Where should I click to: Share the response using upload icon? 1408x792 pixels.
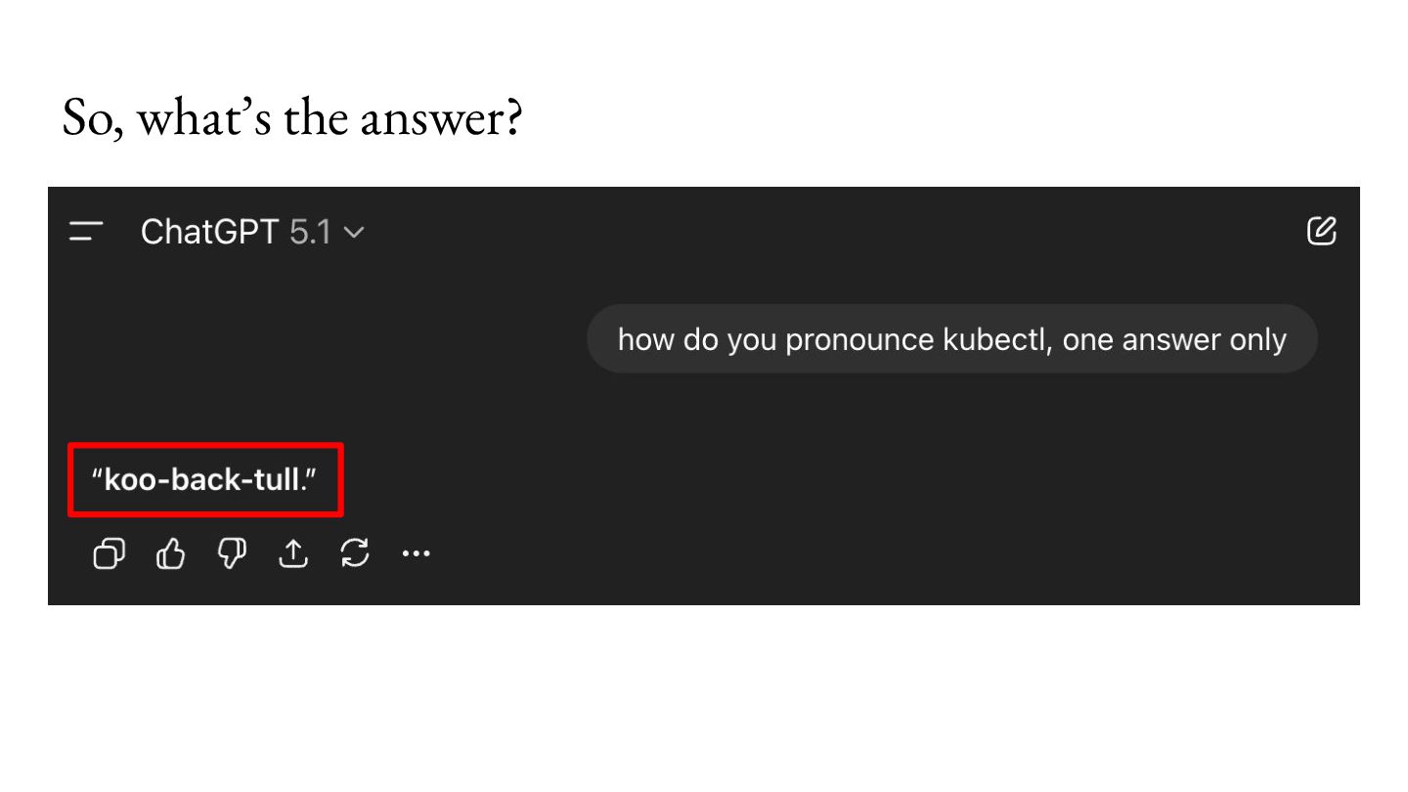coord(293,554)
